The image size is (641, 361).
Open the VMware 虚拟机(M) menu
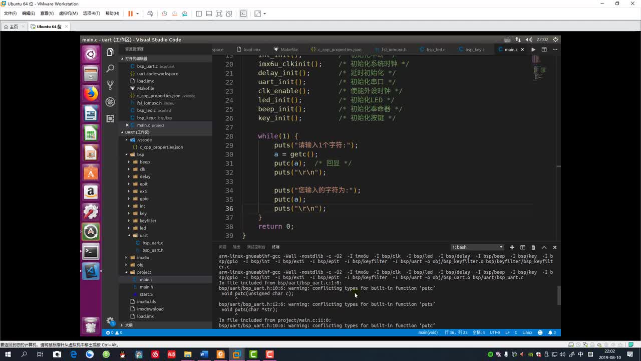point(68,14)
